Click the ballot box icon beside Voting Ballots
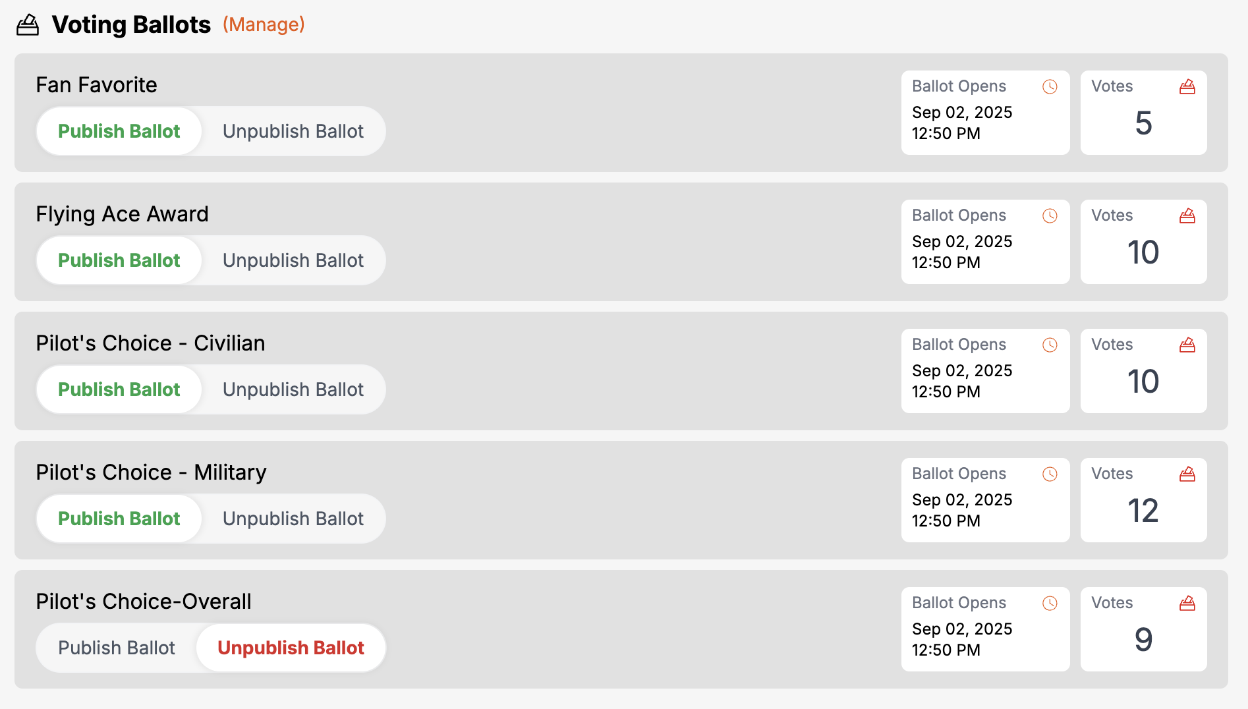Viewport: 1248px width, 709px height. (x=28, y=26)
